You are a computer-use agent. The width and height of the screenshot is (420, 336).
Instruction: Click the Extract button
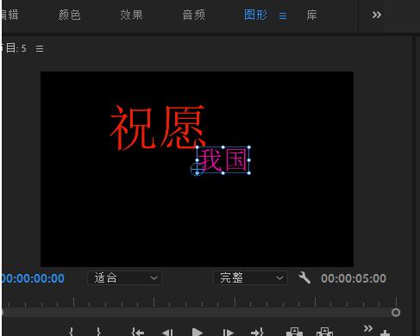point(324,332)
